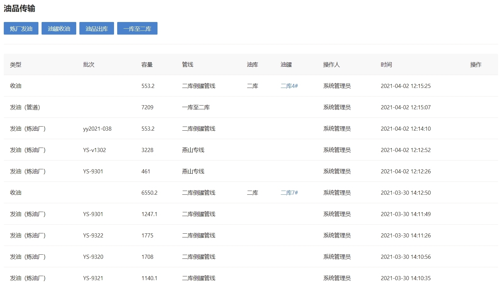Open the 二库4# tank link
The height and width of the screenshot is (288, 504).
289,86
